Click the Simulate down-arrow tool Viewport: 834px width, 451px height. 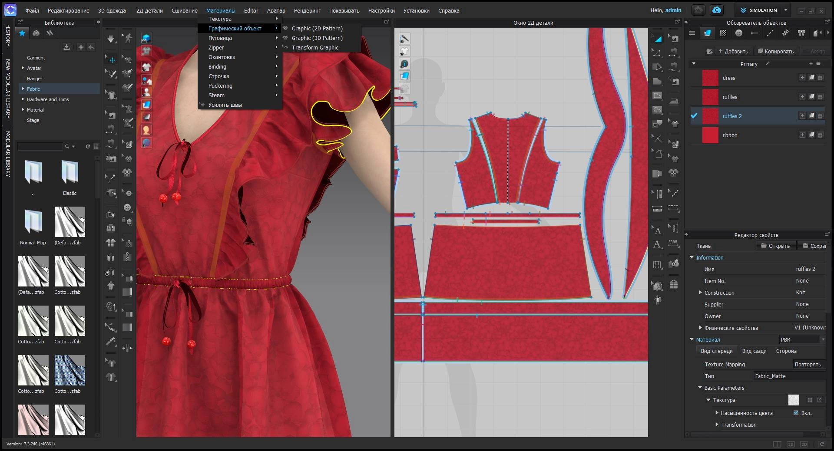(x=111, y=39)
